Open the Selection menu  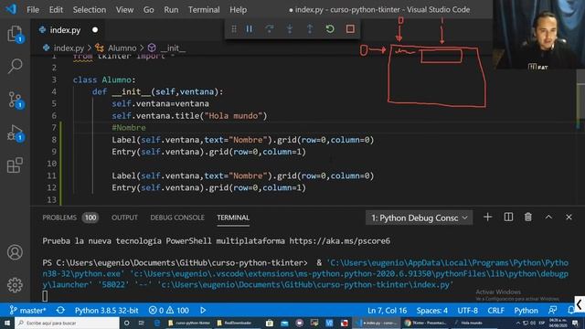click(x=90, y=10)
